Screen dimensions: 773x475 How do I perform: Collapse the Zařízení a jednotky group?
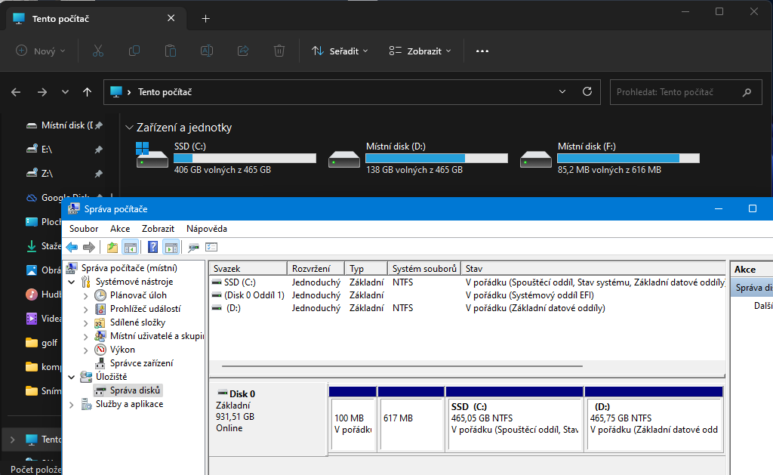pyautogui.click(x=129, y=128)
